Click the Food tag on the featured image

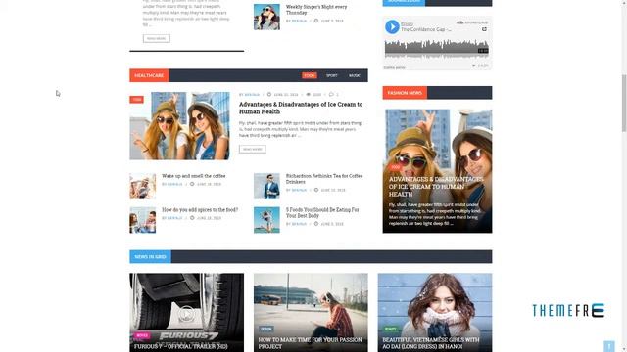click(136, 100)
